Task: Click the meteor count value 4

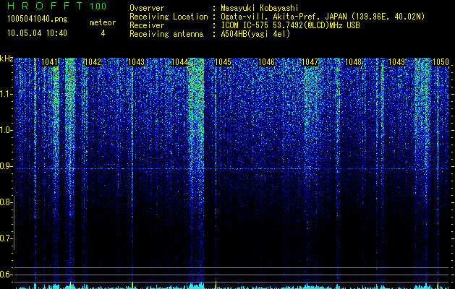Action: tap(103, 33)
